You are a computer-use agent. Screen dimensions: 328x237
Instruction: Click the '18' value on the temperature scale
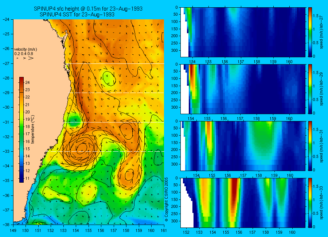pyautogui.click(x=27, y=127)
